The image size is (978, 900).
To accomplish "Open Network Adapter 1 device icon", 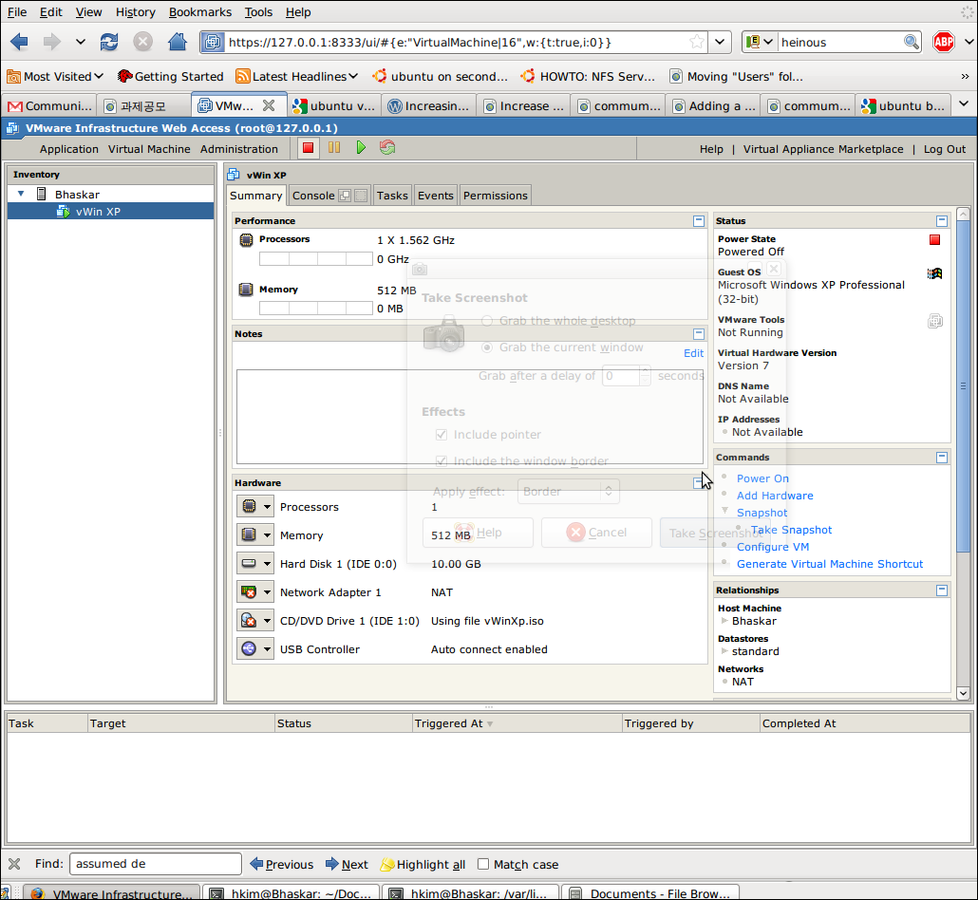I will tap(249, 591).
